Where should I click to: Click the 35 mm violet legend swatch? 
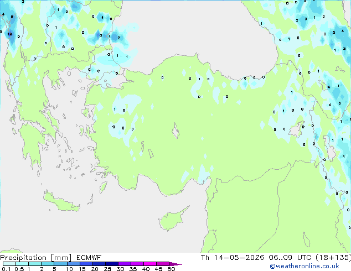point(137,264)
